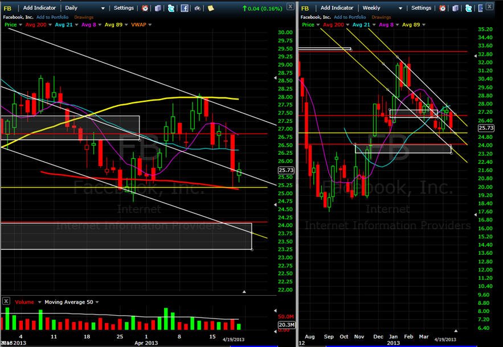The height and width of the screenshot is (347, 503).
Task: Click Add to Portfolio link in Daily chart
Action: [52, 17]
